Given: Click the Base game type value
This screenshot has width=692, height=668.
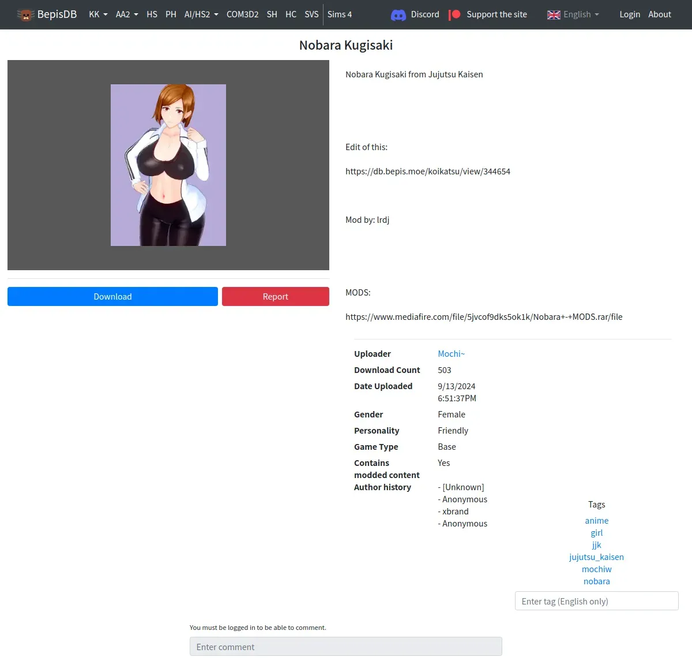Looking at the screenshot, I should click(447, 447).
